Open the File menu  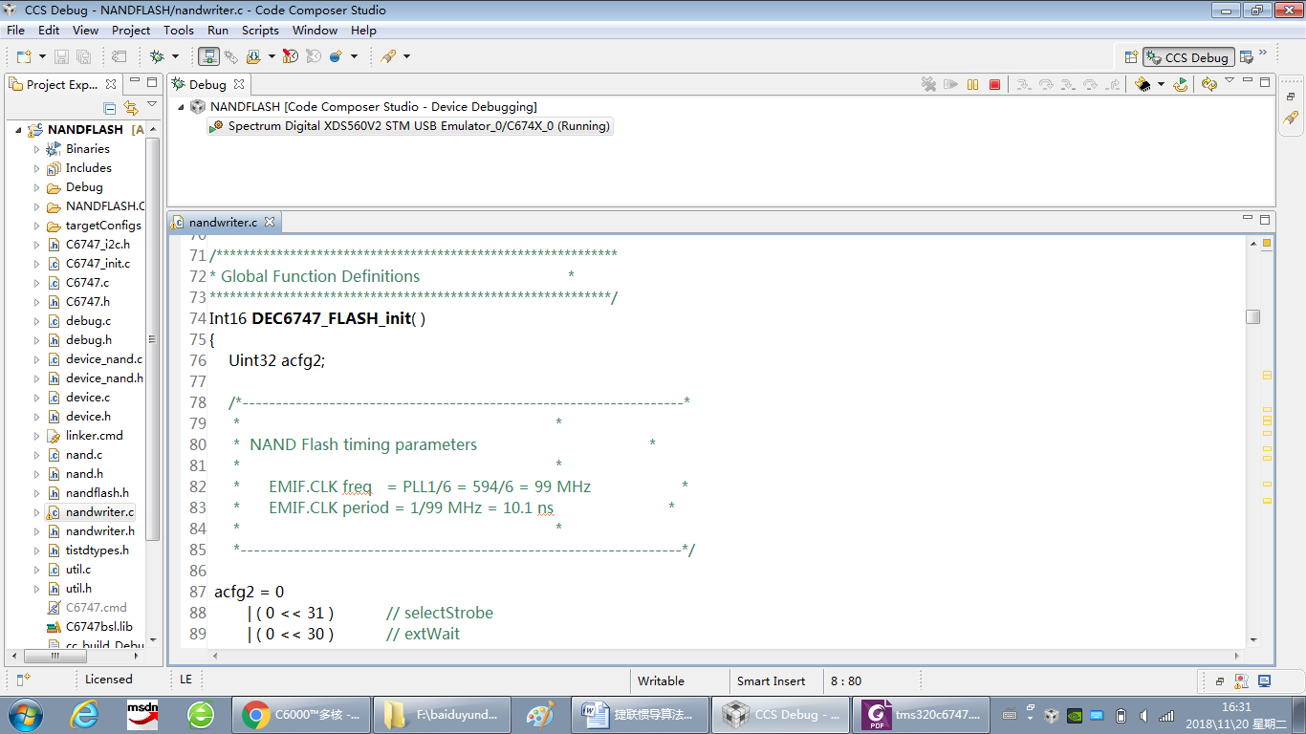click(15, 31)
